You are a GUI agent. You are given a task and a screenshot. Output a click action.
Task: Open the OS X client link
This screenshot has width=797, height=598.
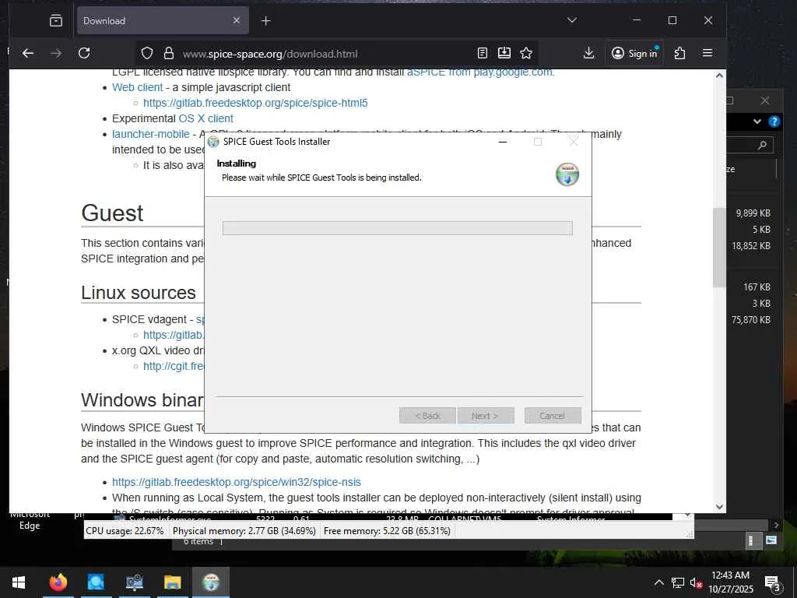tap(205, 118)
